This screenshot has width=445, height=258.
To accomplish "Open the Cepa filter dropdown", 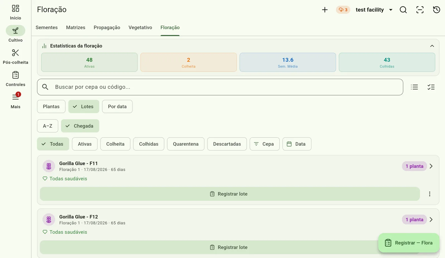I will coord(264,144).
